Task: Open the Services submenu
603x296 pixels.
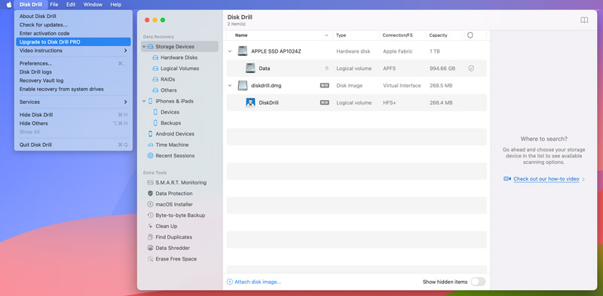Action: click(x=73, y=102)
